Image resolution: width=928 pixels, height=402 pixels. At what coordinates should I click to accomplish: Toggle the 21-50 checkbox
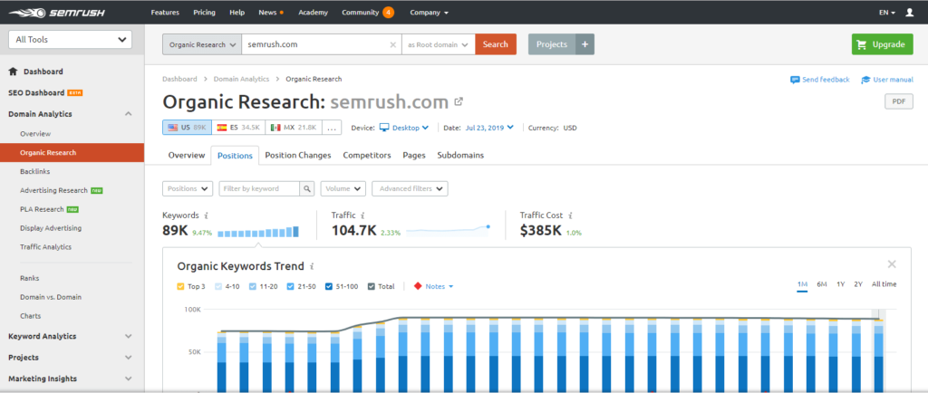[291, 287]
